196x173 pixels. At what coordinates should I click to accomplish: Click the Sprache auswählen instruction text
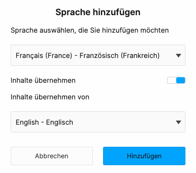pyautogui.click(x=90, y=30)
